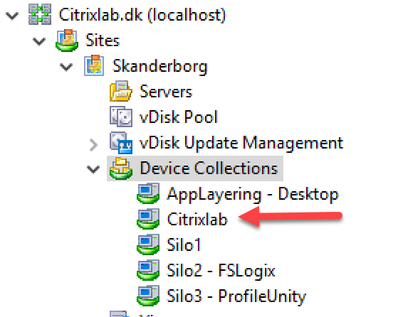
Task: Click the Skanderborg site icon
Action: point(94,65)
